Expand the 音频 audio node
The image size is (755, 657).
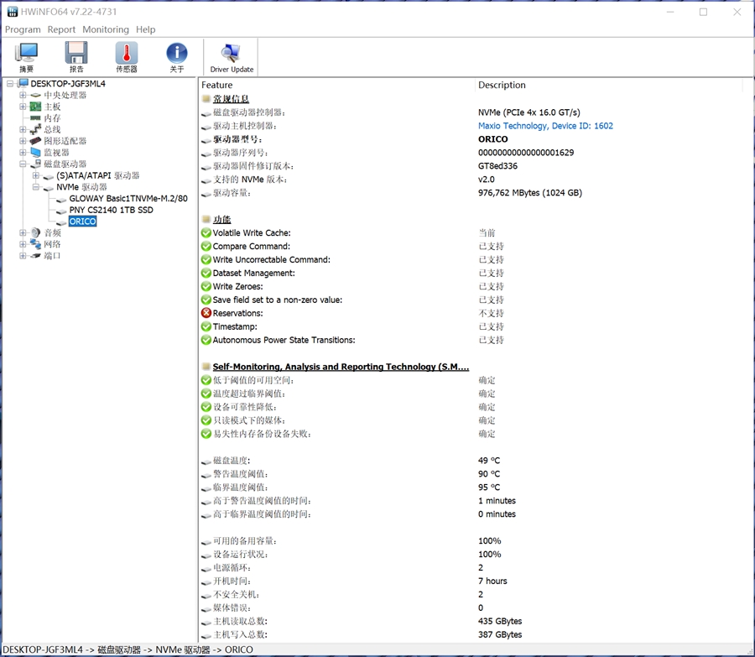click(23, 232)
